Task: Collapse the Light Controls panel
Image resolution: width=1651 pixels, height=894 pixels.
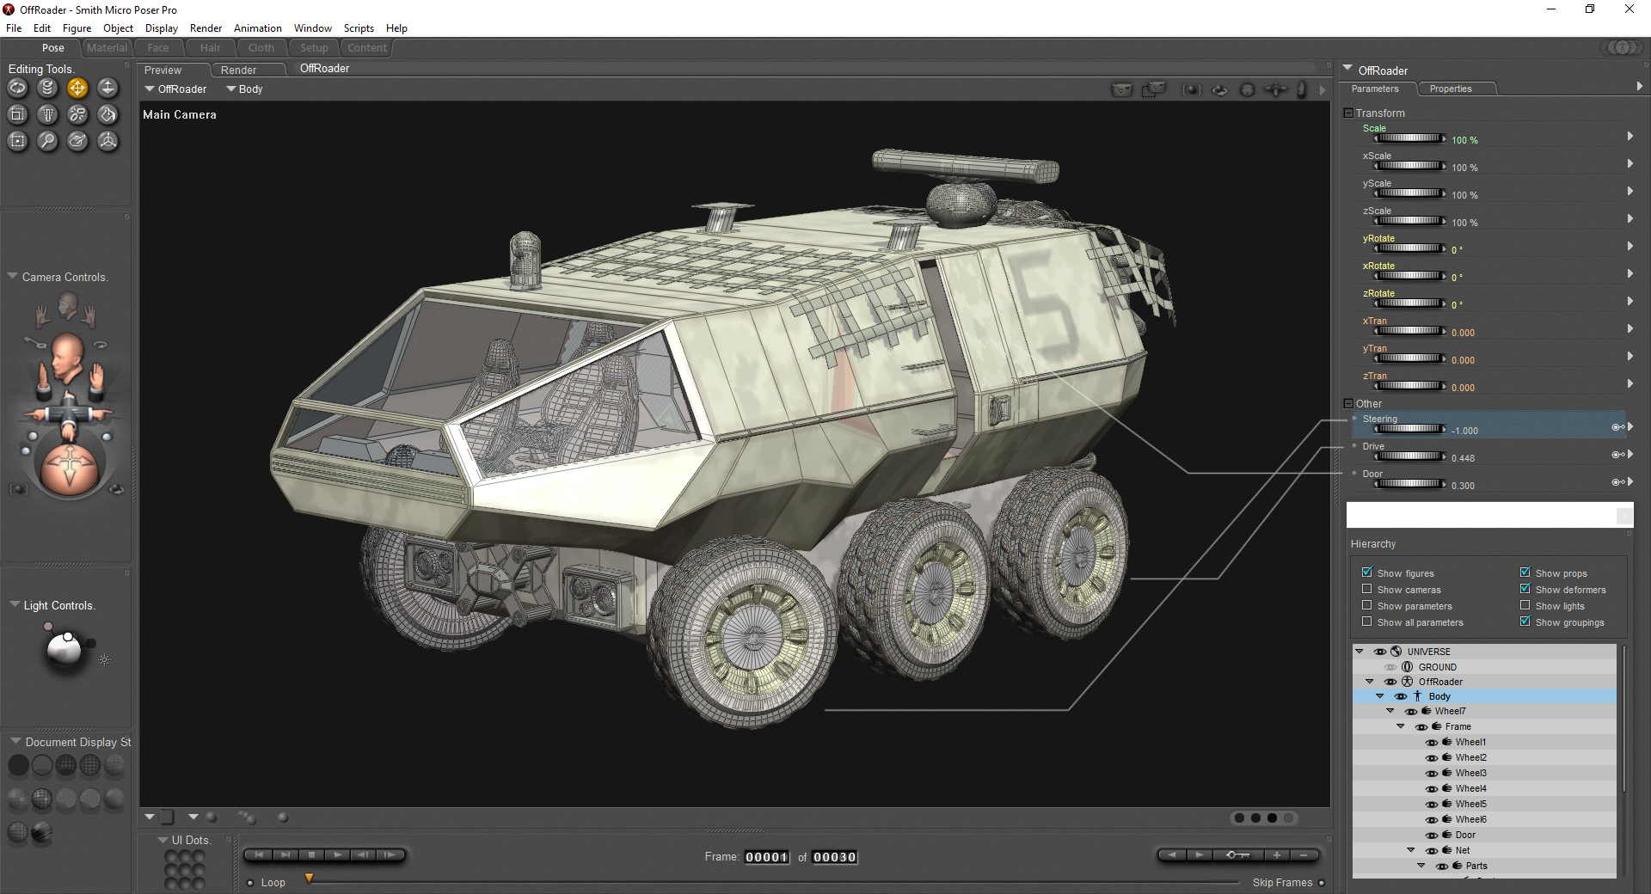Action: [15, 605]
